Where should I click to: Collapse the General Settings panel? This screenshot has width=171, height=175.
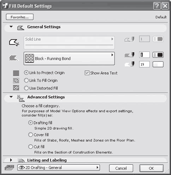11,27
